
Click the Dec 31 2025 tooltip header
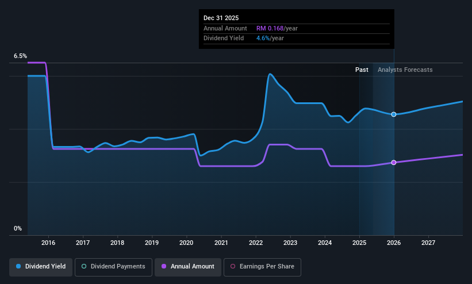click(221, 18)
